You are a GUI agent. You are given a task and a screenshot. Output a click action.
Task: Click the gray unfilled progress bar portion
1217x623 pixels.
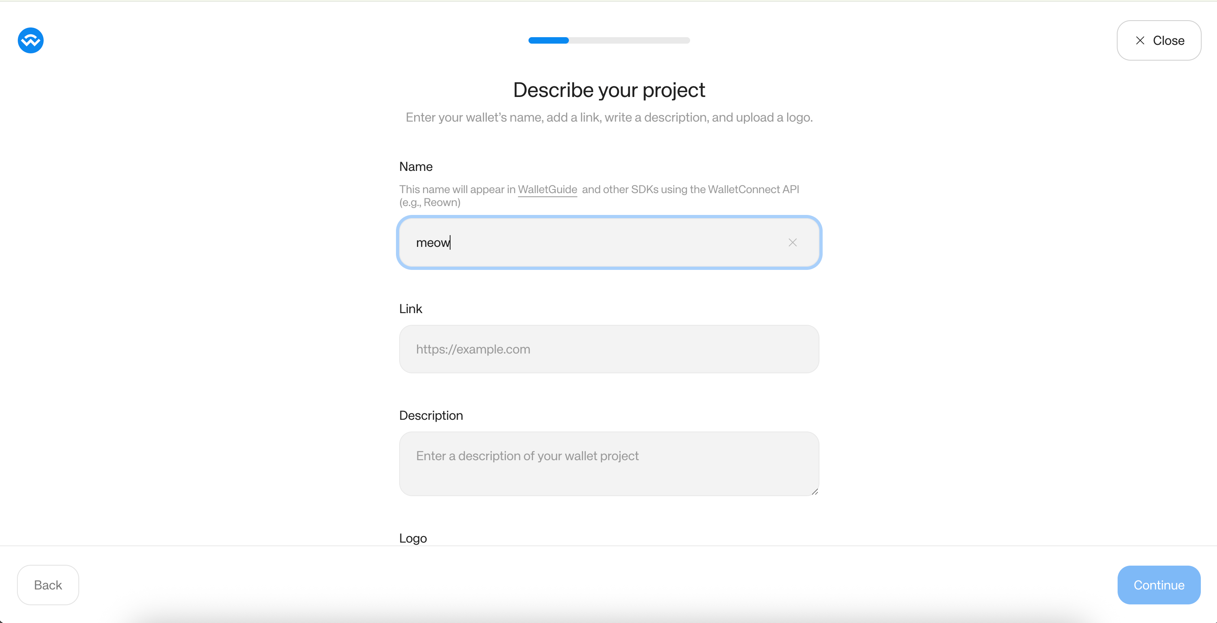point(629,41)
